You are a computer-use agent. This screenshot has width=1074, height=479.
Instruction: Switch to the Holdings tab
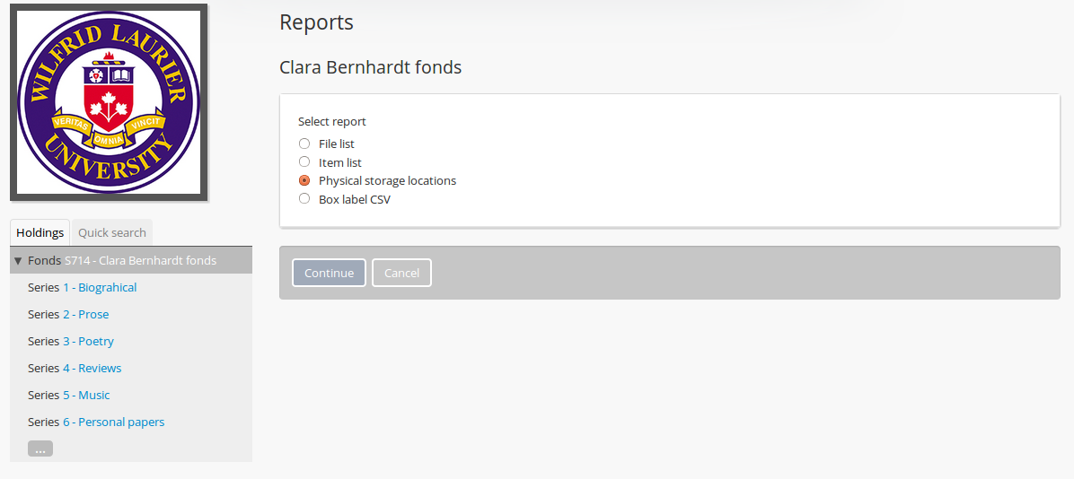pos(40,232)
